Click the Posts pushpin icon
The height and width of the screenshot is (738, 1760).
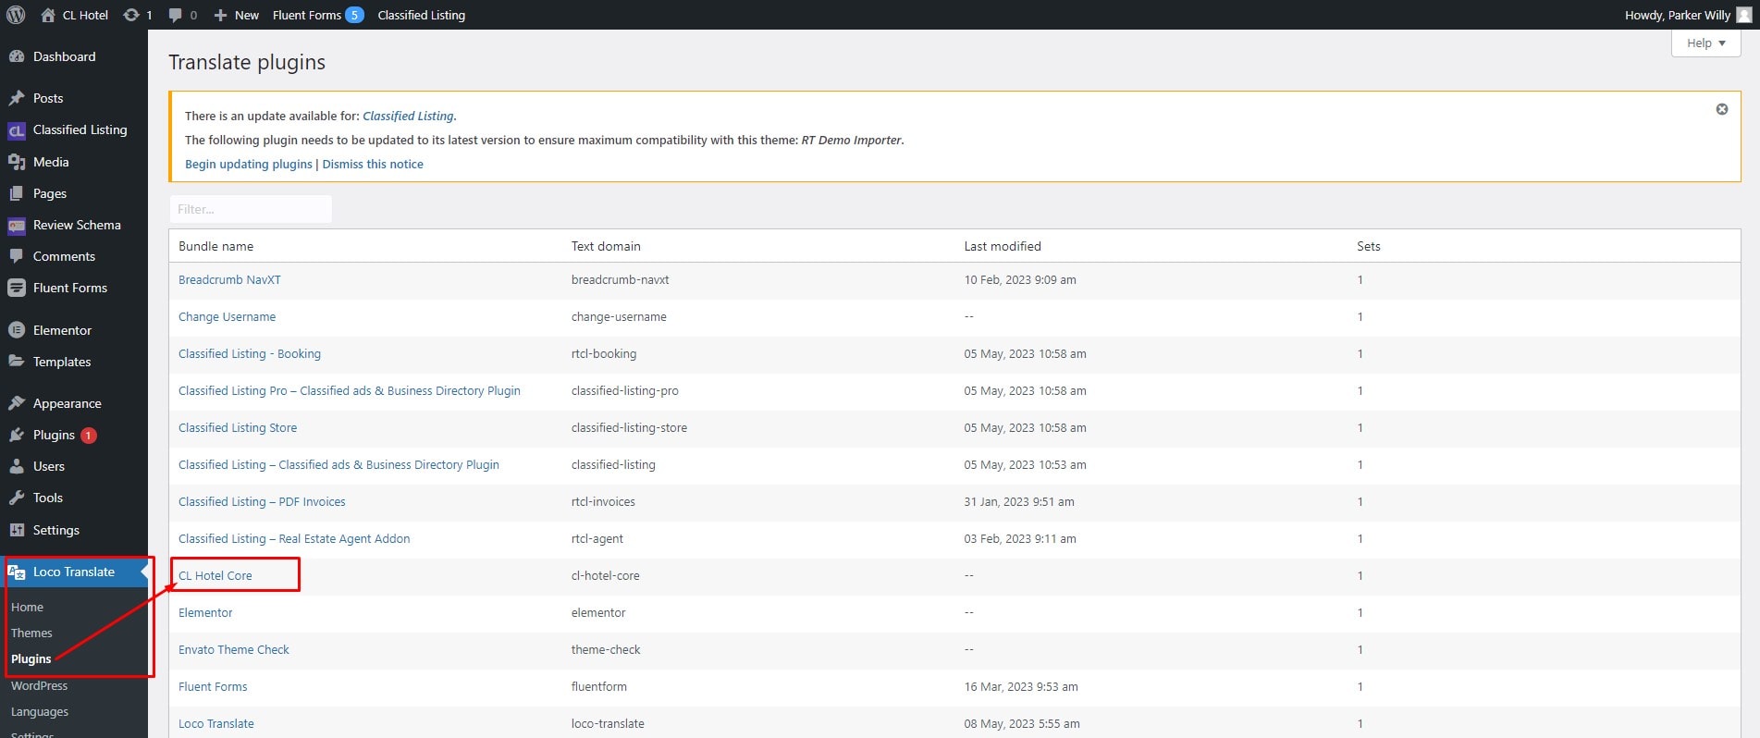16,98
